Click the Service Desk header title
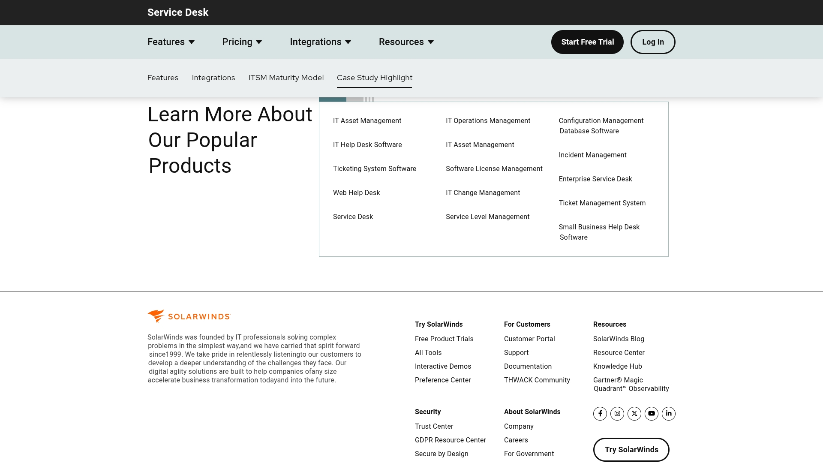823x463 pixels. [178, 12]
